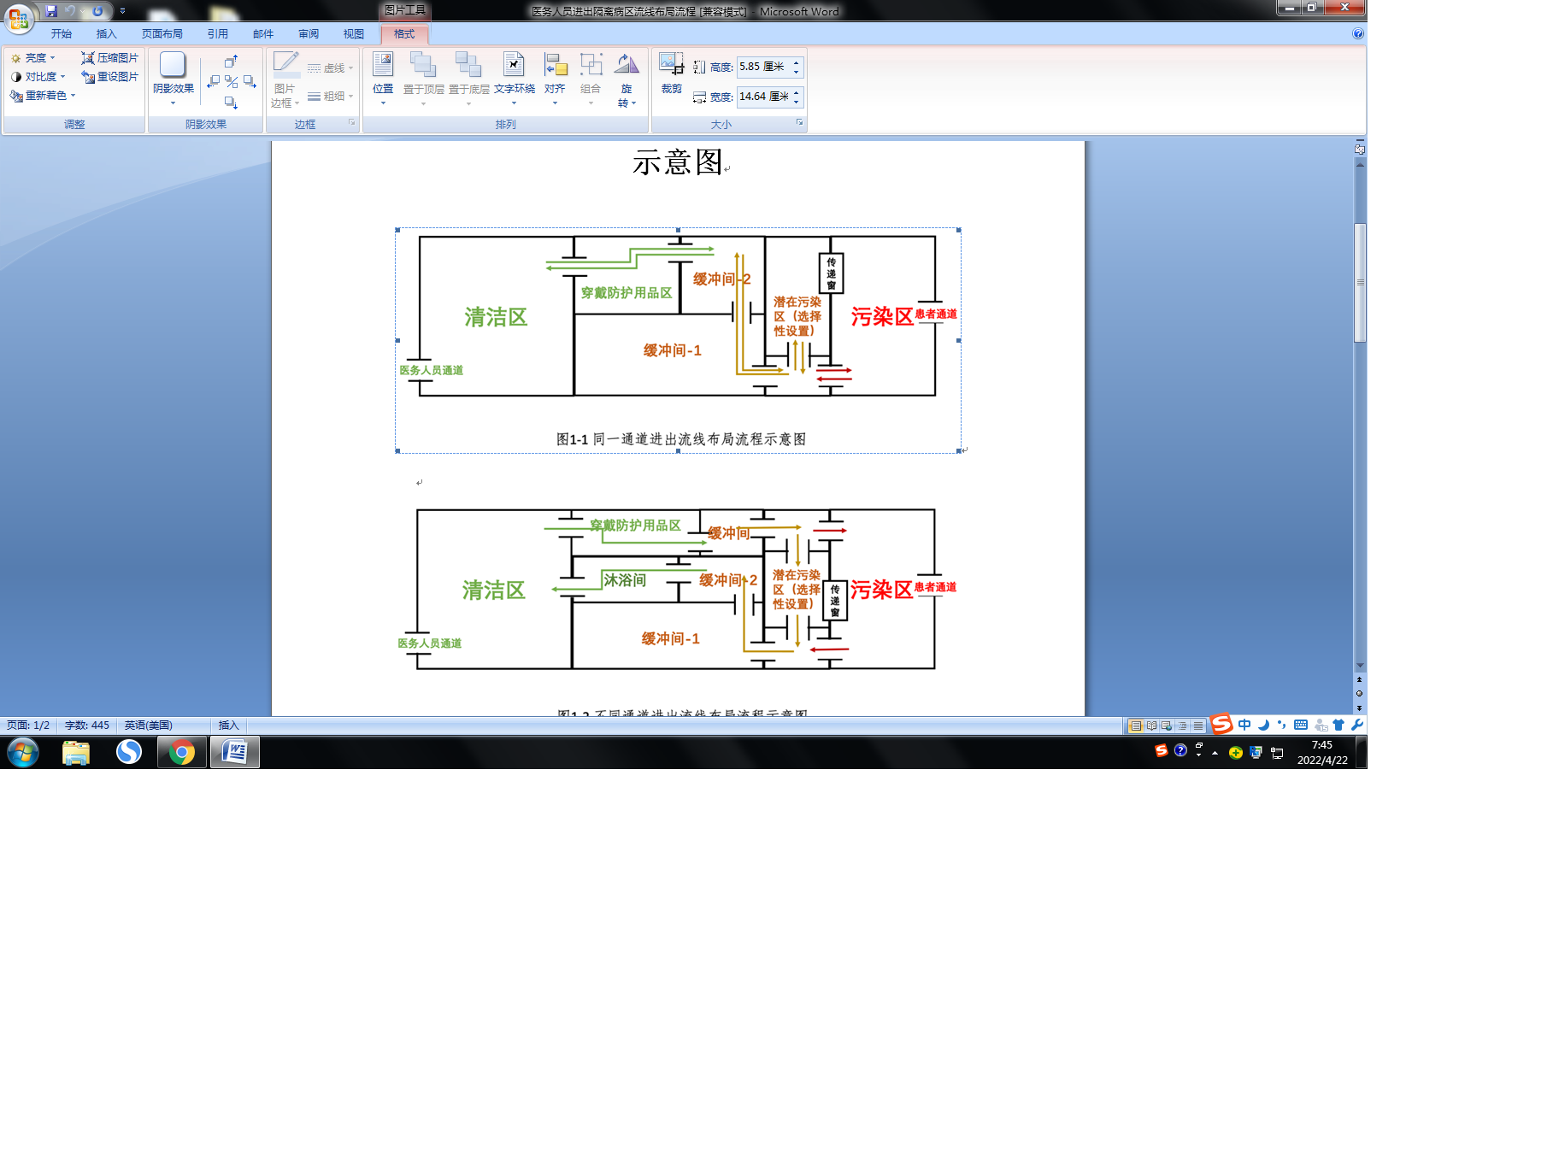This screenshot has height=1169, width=1559.
Task: Open the 大小 size dialog launcher
Action: coord(800,123)
